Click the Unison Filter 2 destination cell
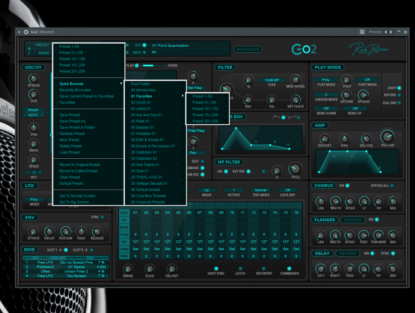 point(76,271)
